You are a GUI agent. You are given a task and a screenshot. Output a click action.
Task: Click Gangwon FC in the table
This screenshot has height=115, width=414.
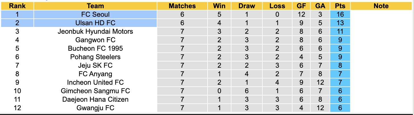[95, 40]
